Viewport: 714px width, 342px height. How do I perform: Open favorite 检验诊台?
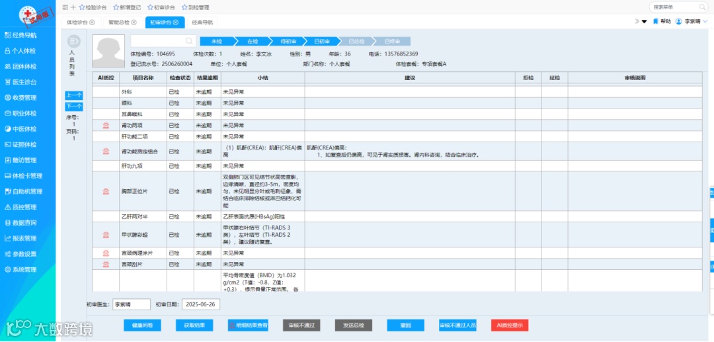[x=93, y=7]
